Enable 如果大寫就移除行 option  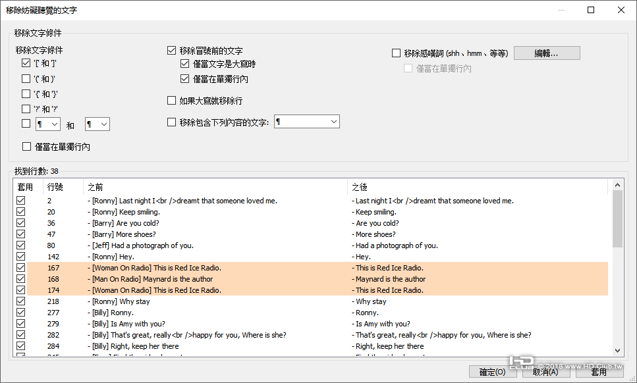(x=171, y=100)
